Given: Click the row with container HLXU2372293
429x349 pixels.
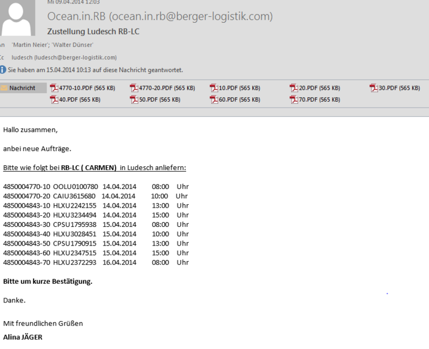Looking at the screenshot, I should tap(96, 262).
